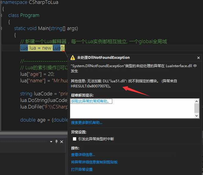Click the 未处理DllNotFoundException title

103,58
